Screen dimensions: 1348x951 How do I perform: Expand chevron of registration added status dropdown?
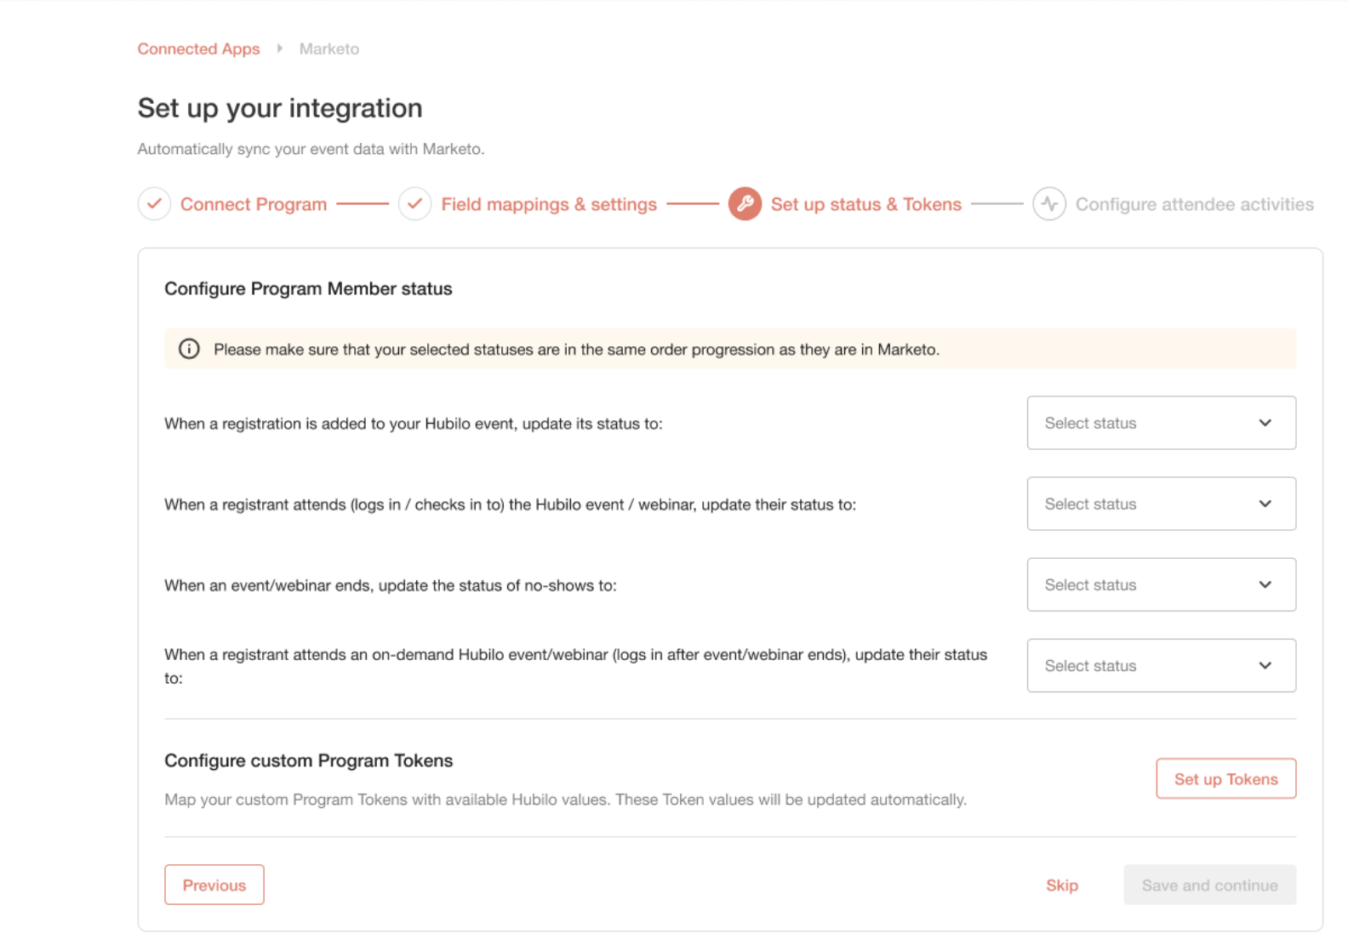pos(1265,423)
